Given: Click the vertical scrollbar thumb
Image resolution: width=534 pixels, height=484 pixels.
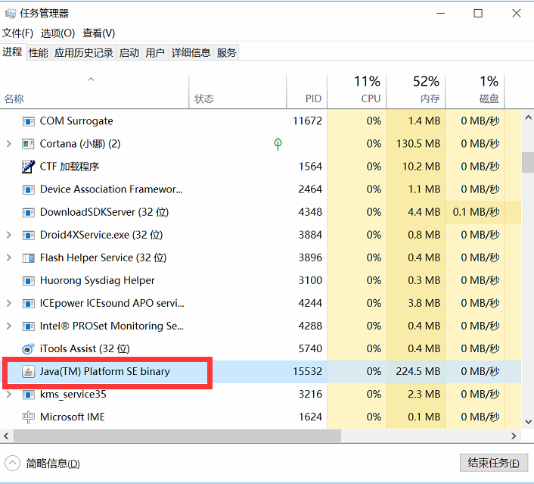Looking at the screenshot, I should pyautogui.click(x=528, y=162).
